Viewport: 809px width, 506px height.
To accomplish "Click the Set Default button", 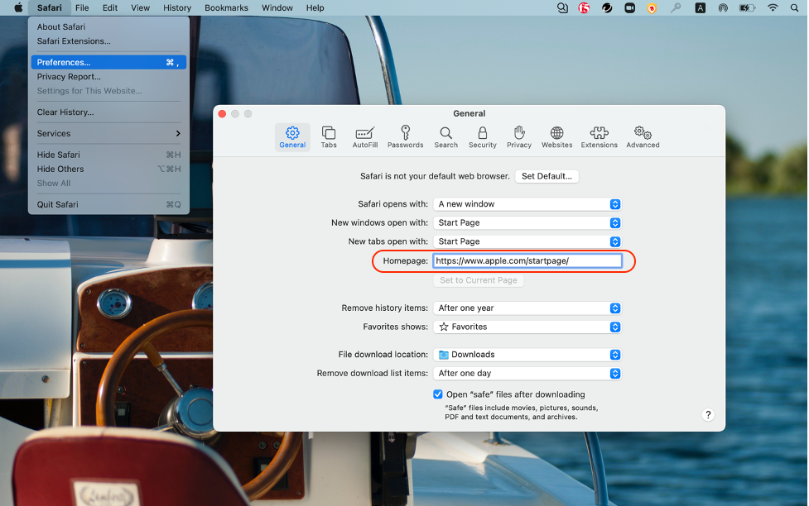I will pyautogui.click(x=547, y=176).
